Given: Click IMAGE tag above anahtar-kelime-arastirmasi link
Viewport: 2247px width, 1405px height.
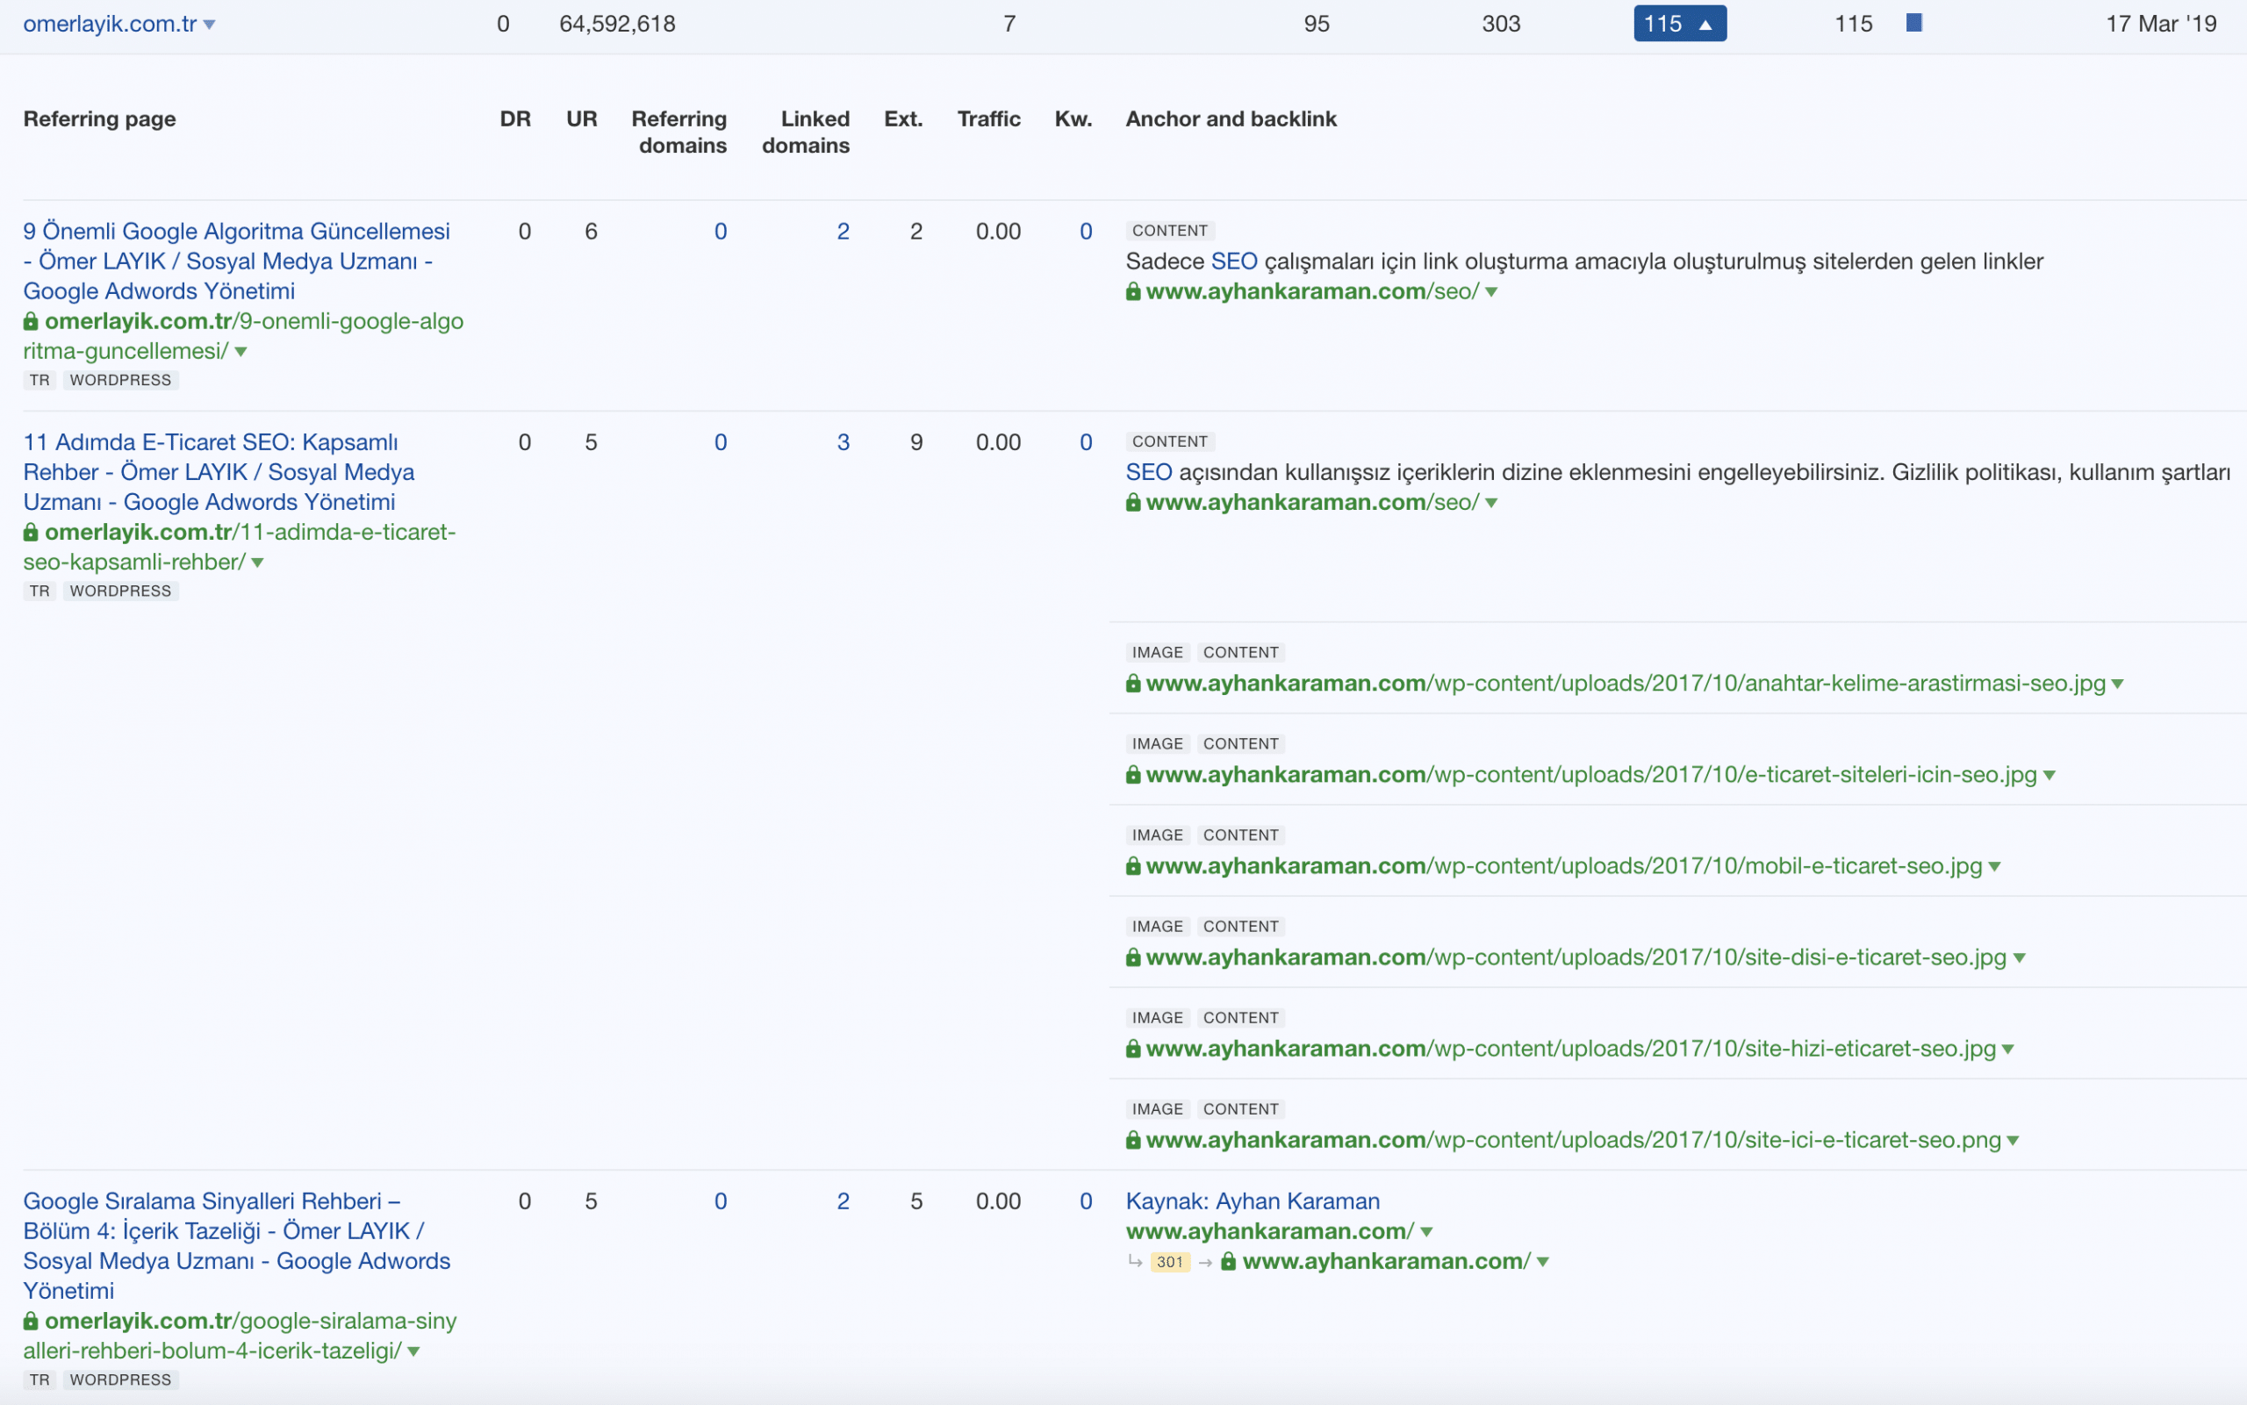Looking at the screenshot, I should (1158, 652).
